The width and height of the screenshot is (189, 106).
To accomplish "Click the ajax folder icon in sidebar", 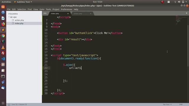I will pos(12,17).
